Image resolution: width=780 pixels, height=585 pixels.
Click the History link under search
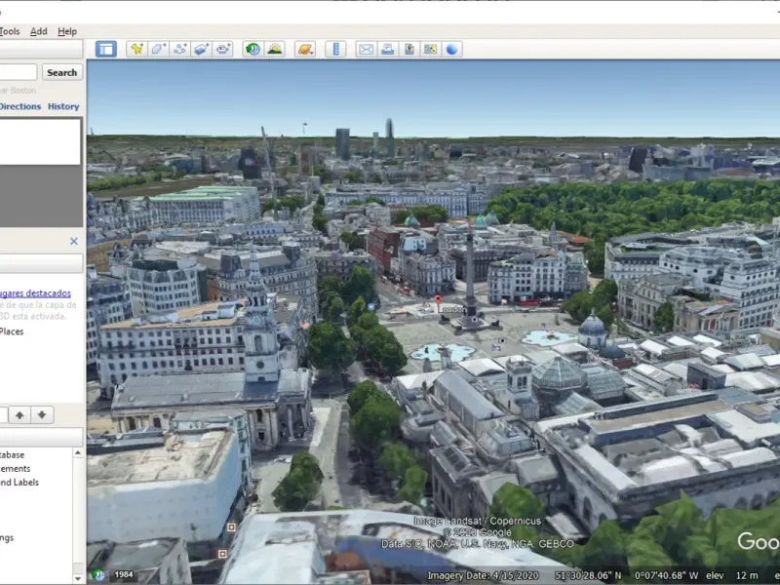(63, 106)
